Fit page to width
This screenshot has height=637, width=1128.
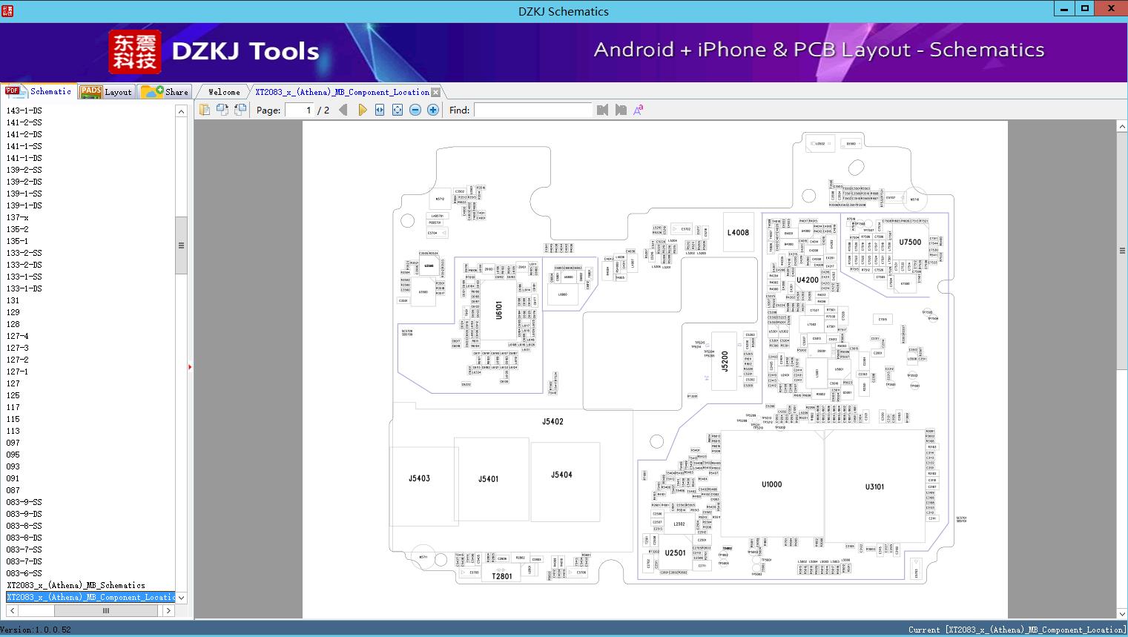pyautogui.click(x=380, y=110)
